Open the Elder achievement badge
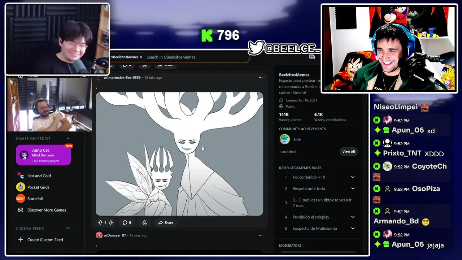The height and width of the screenshot is (260, 462). [x=285, y=139]
